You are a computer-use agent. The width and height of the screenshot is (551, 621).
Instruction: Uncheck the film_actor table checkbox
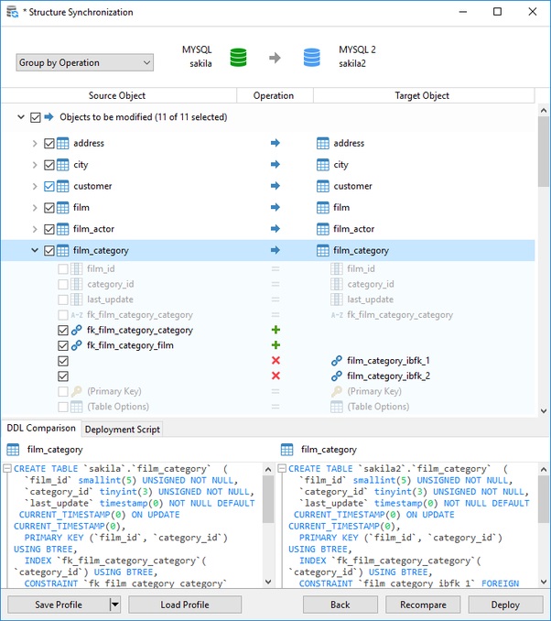pos(49,228)
